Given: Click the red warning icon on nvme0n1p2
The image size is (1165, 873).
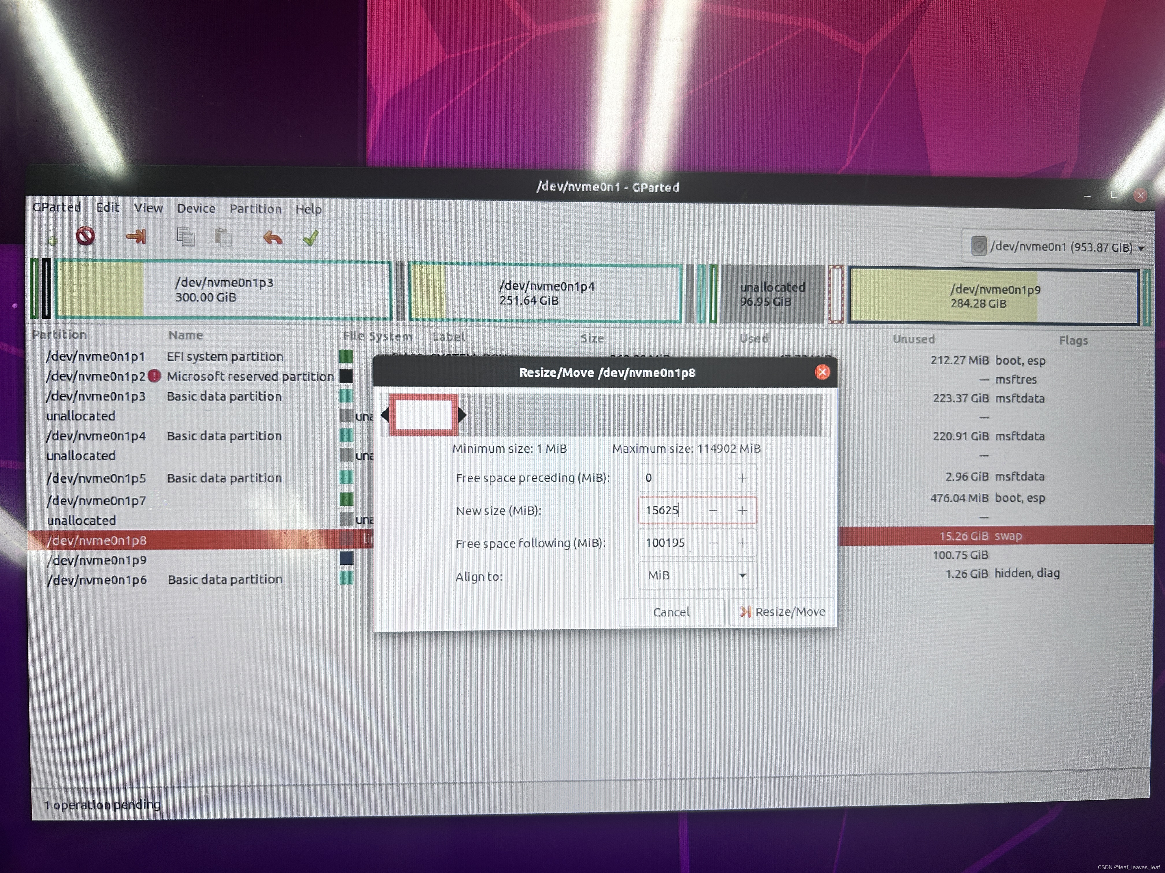Looking at the screenshot, I should [154, 376].
